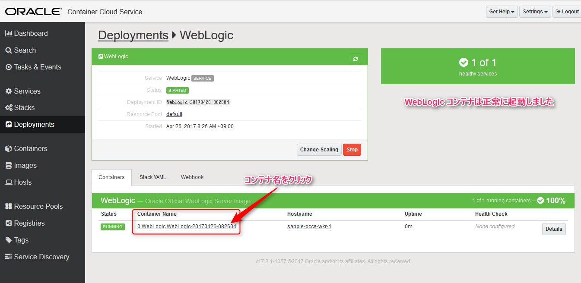581x283 pixels.
Task: Open the Settings dropdown menu
Action: click(x=535, y=12)
